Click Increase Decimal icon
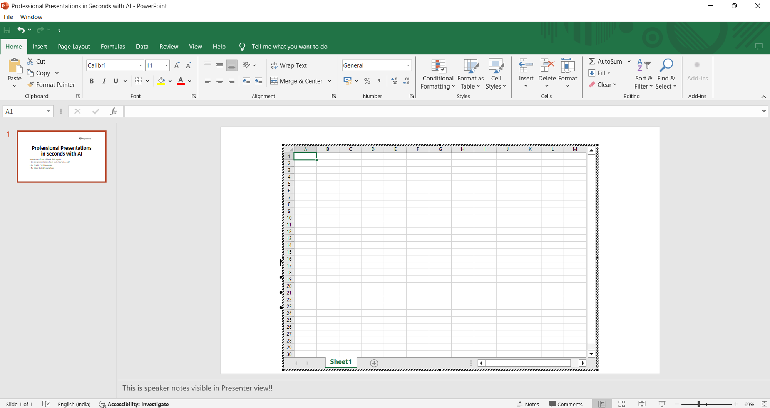 tap(394, 81)
